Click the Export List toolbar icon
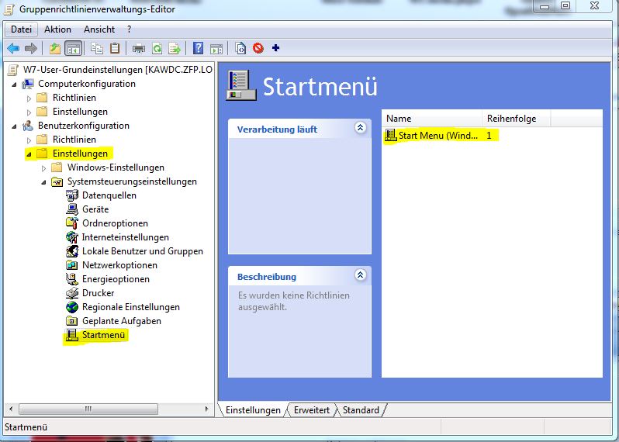 coord(174,49)
